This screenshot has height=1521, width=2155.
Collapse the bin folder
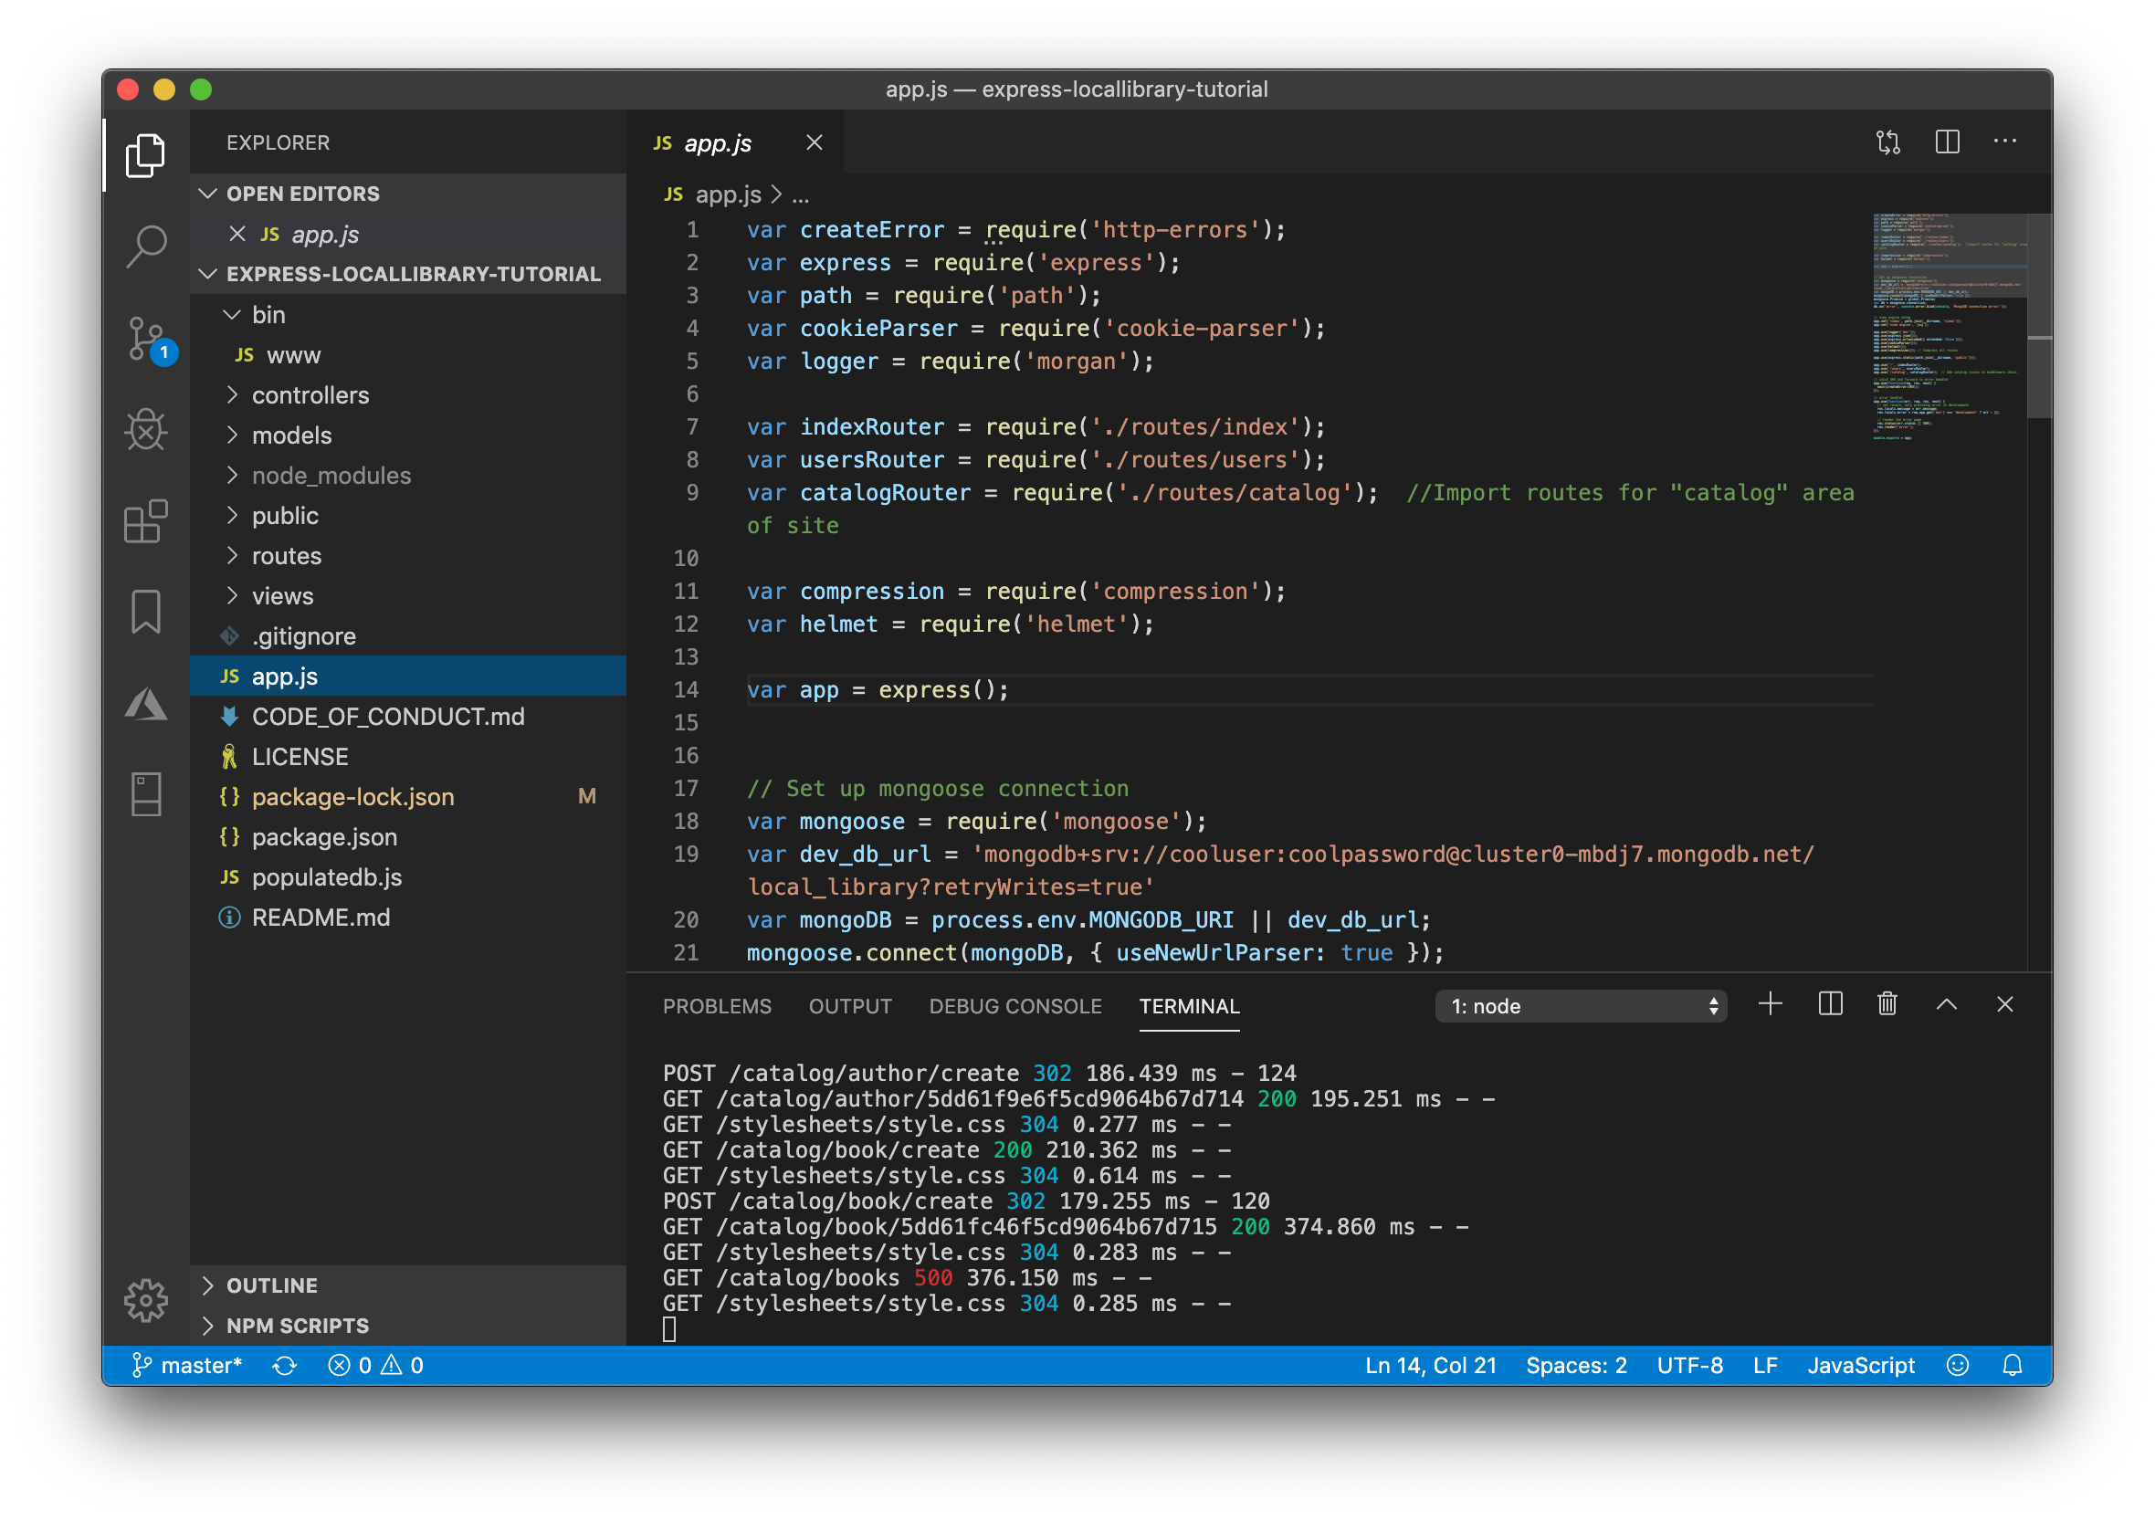(268, 315)
